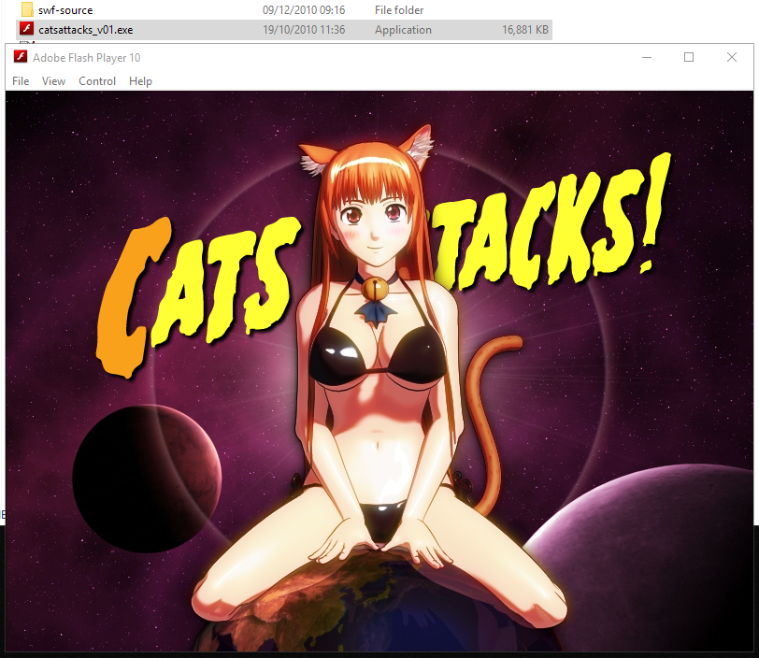Select the catsattacks_v01.exe Flash file icon

pos(26,29)
